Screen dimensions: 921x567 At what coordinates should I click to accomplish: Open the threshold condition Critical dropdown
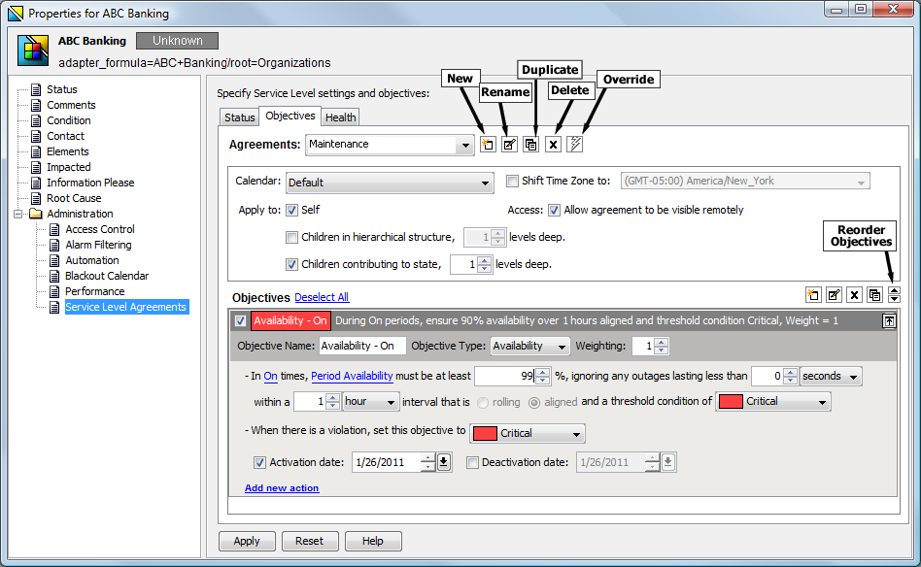[773, 402]
